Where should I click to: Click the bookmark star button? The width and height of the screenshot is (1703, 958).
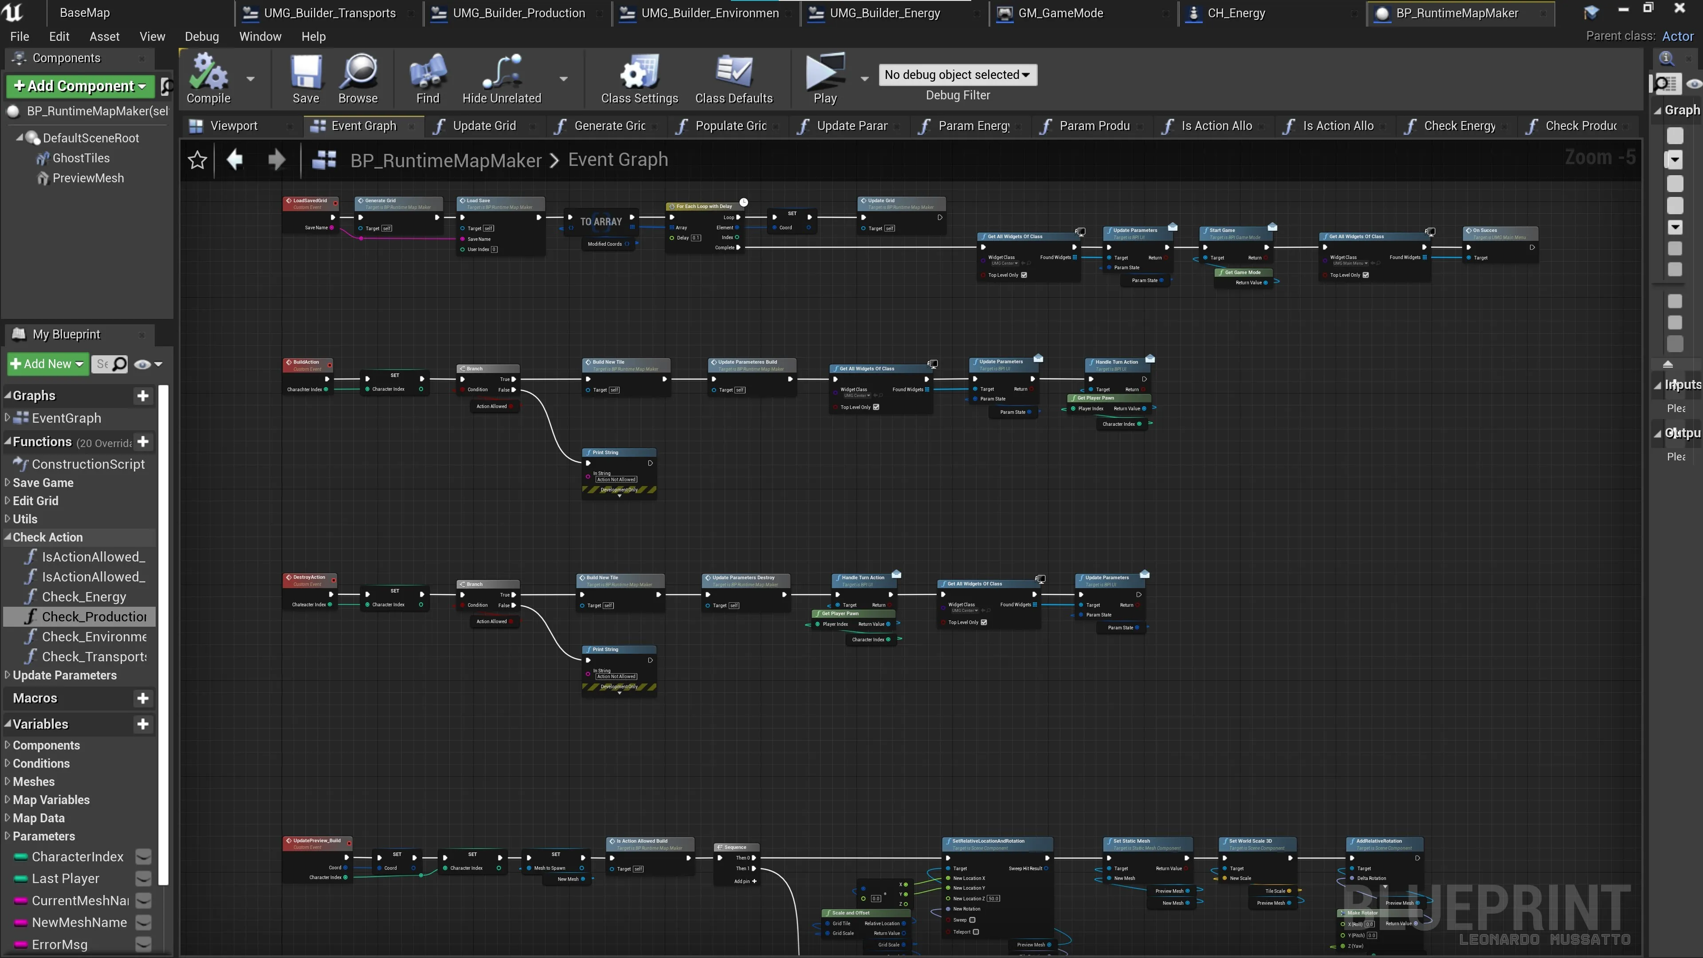[197, 159]
